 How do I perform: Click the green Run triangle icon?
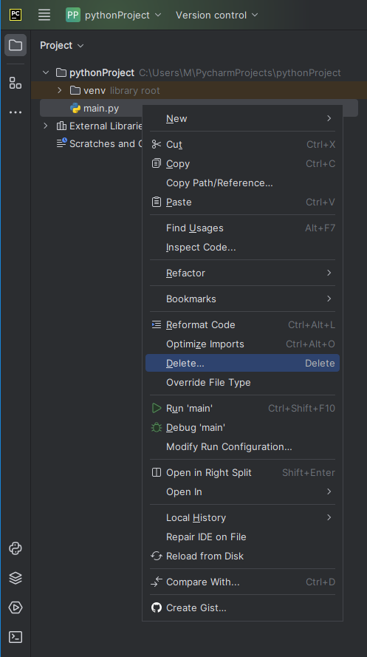(x=157, y=408)
